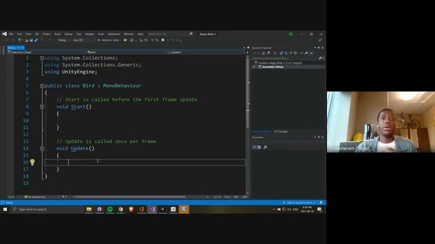Open the Edit menu

[20, 34]
